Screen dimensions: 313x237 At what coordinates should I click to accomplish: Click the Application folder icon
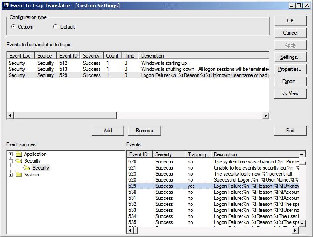(19, 154)
